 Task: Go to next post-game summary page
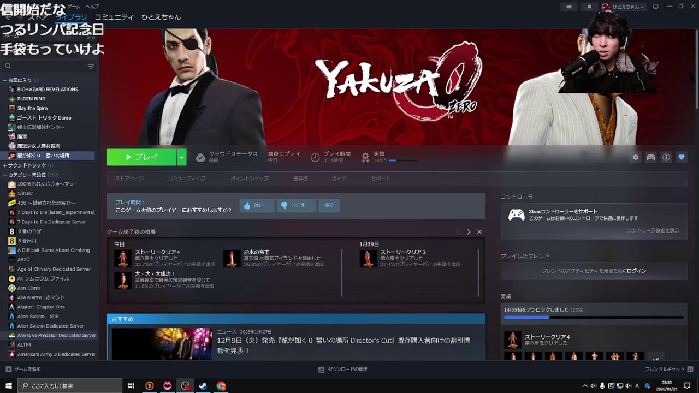469,232
